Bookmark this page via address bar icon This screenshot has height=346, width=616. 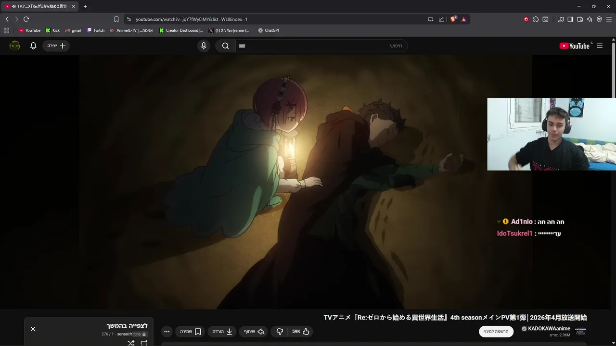pyautogui.click(x=116, y=19)
